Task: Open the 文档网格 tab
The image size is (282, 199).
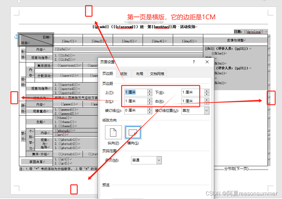Action: point(158,74)
